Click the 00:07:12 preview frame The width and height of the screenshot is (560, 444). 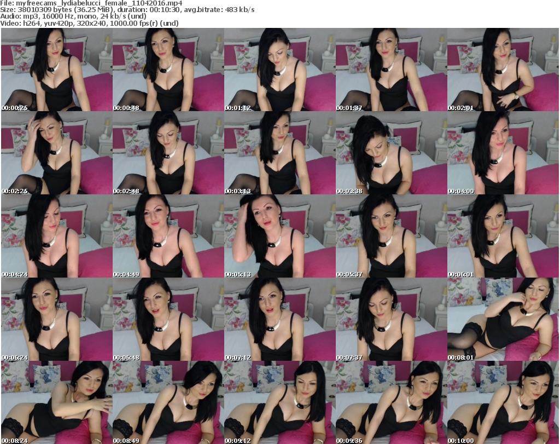(279, 320)
